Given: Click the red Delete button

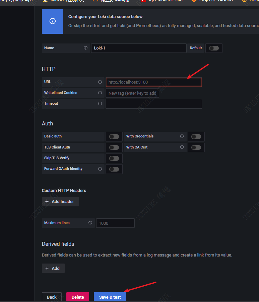Looking at the screenshot, I should [x=78, y=297].
